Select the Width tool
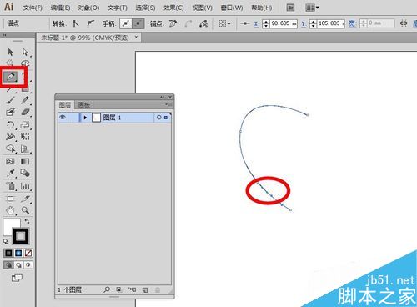 [11, 137]
